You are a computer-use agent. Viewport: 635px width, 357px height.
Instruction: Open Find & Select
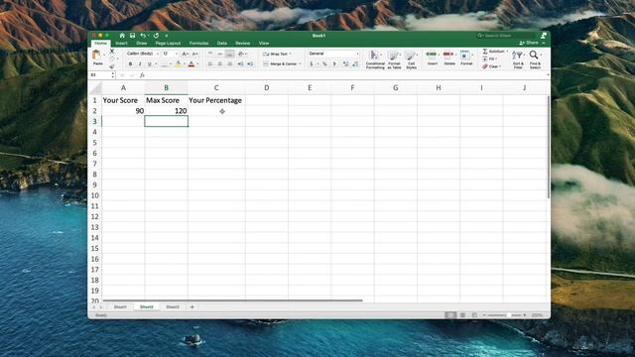click(535, 59)
